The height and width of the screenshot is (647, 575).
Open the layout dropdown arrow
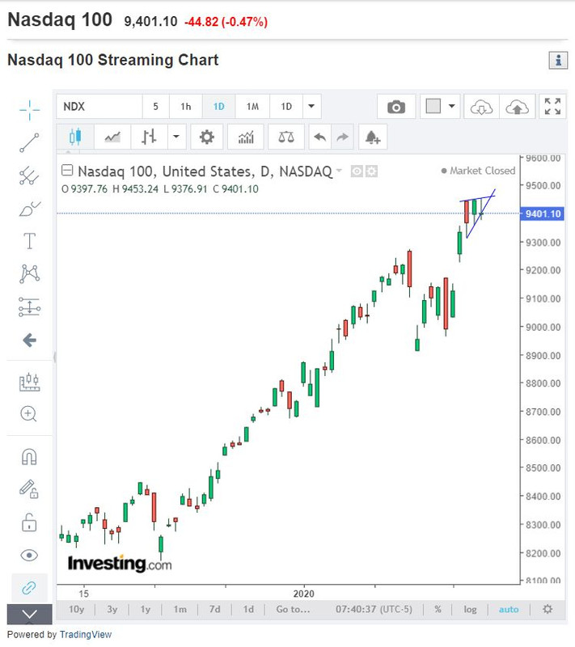click(452, 106)
